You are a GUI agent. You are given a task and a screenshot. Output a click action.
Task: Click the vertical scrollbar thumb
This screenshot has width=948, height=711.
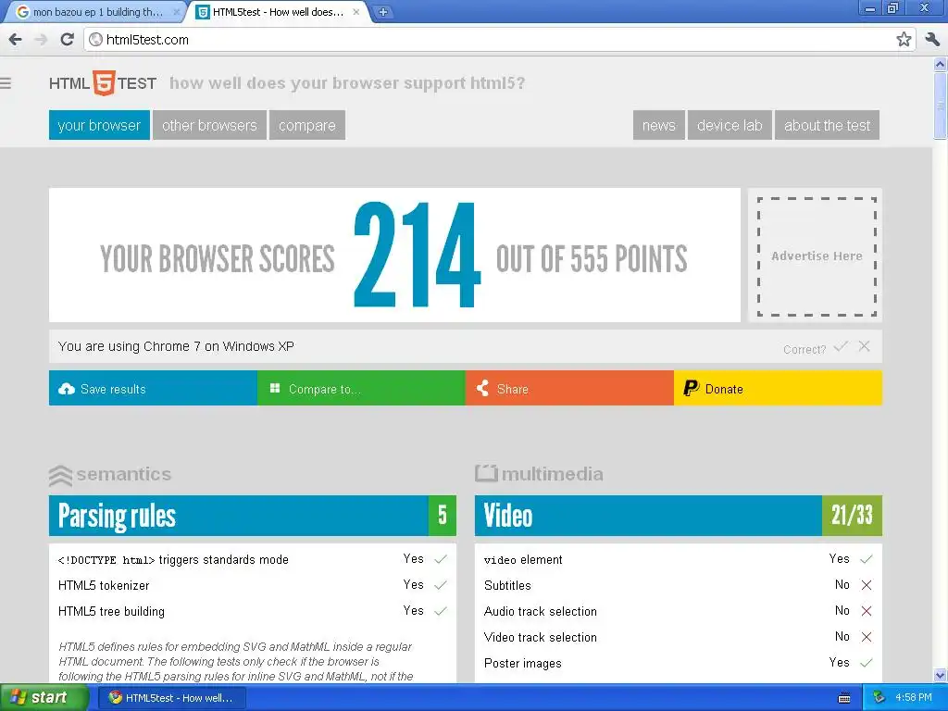click(x=941, y=106)
